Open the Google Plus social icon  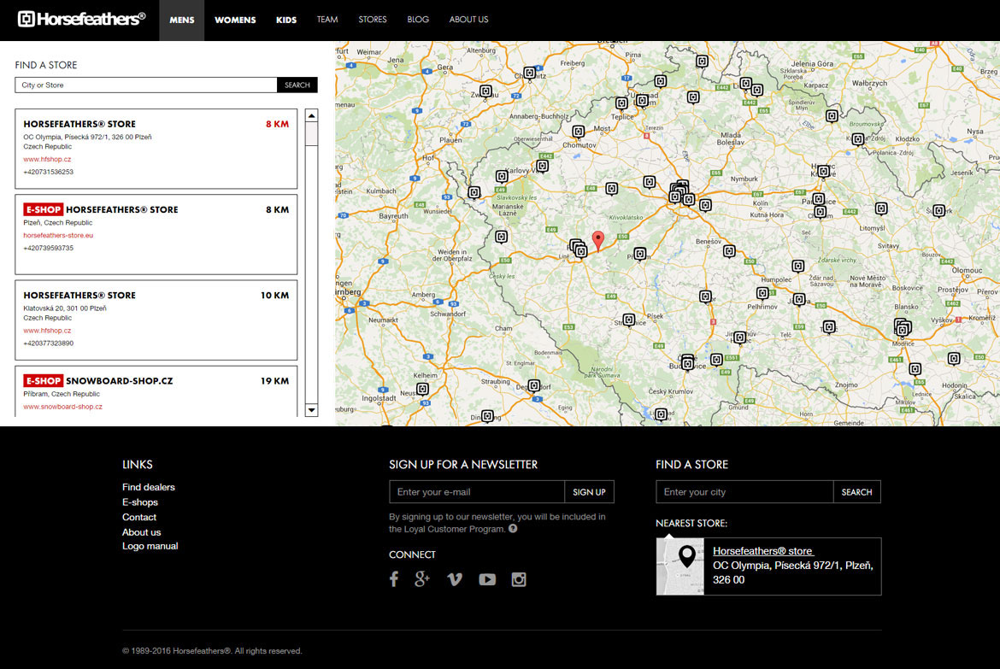[422, 579]
